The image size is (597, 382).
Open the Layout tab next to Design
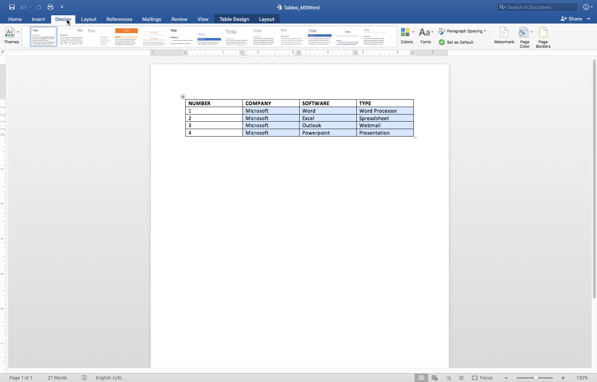click(x=89, y=19)
